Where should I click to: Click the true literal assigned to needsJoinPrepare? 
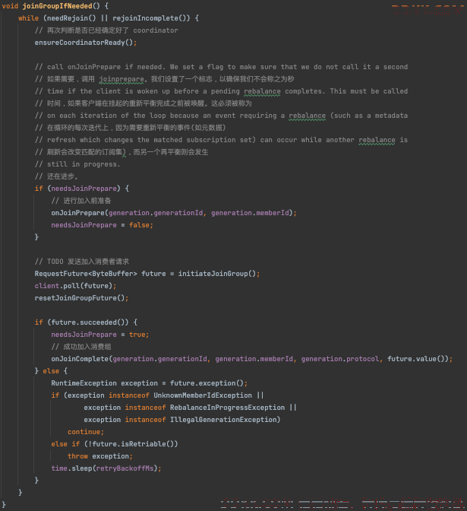[137, 335]
